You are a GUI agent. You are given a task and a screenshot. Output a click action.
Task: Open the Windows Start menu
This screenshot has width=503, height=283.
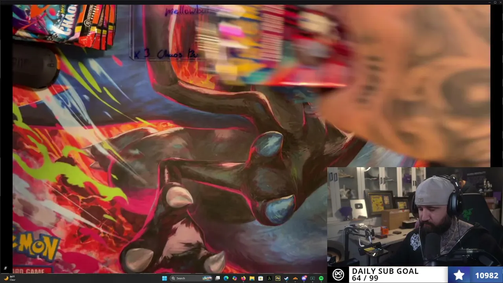coord(165,278)
